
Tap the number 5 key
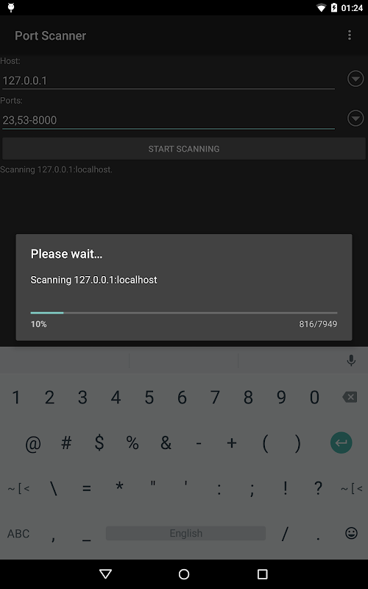click(149, 397)
